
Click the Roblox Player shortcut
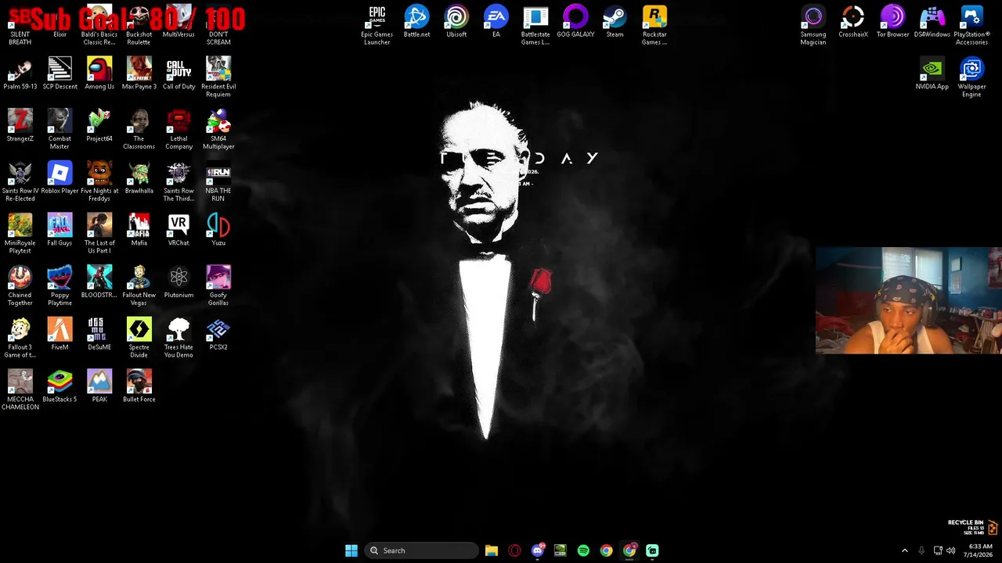coord(59,178)
